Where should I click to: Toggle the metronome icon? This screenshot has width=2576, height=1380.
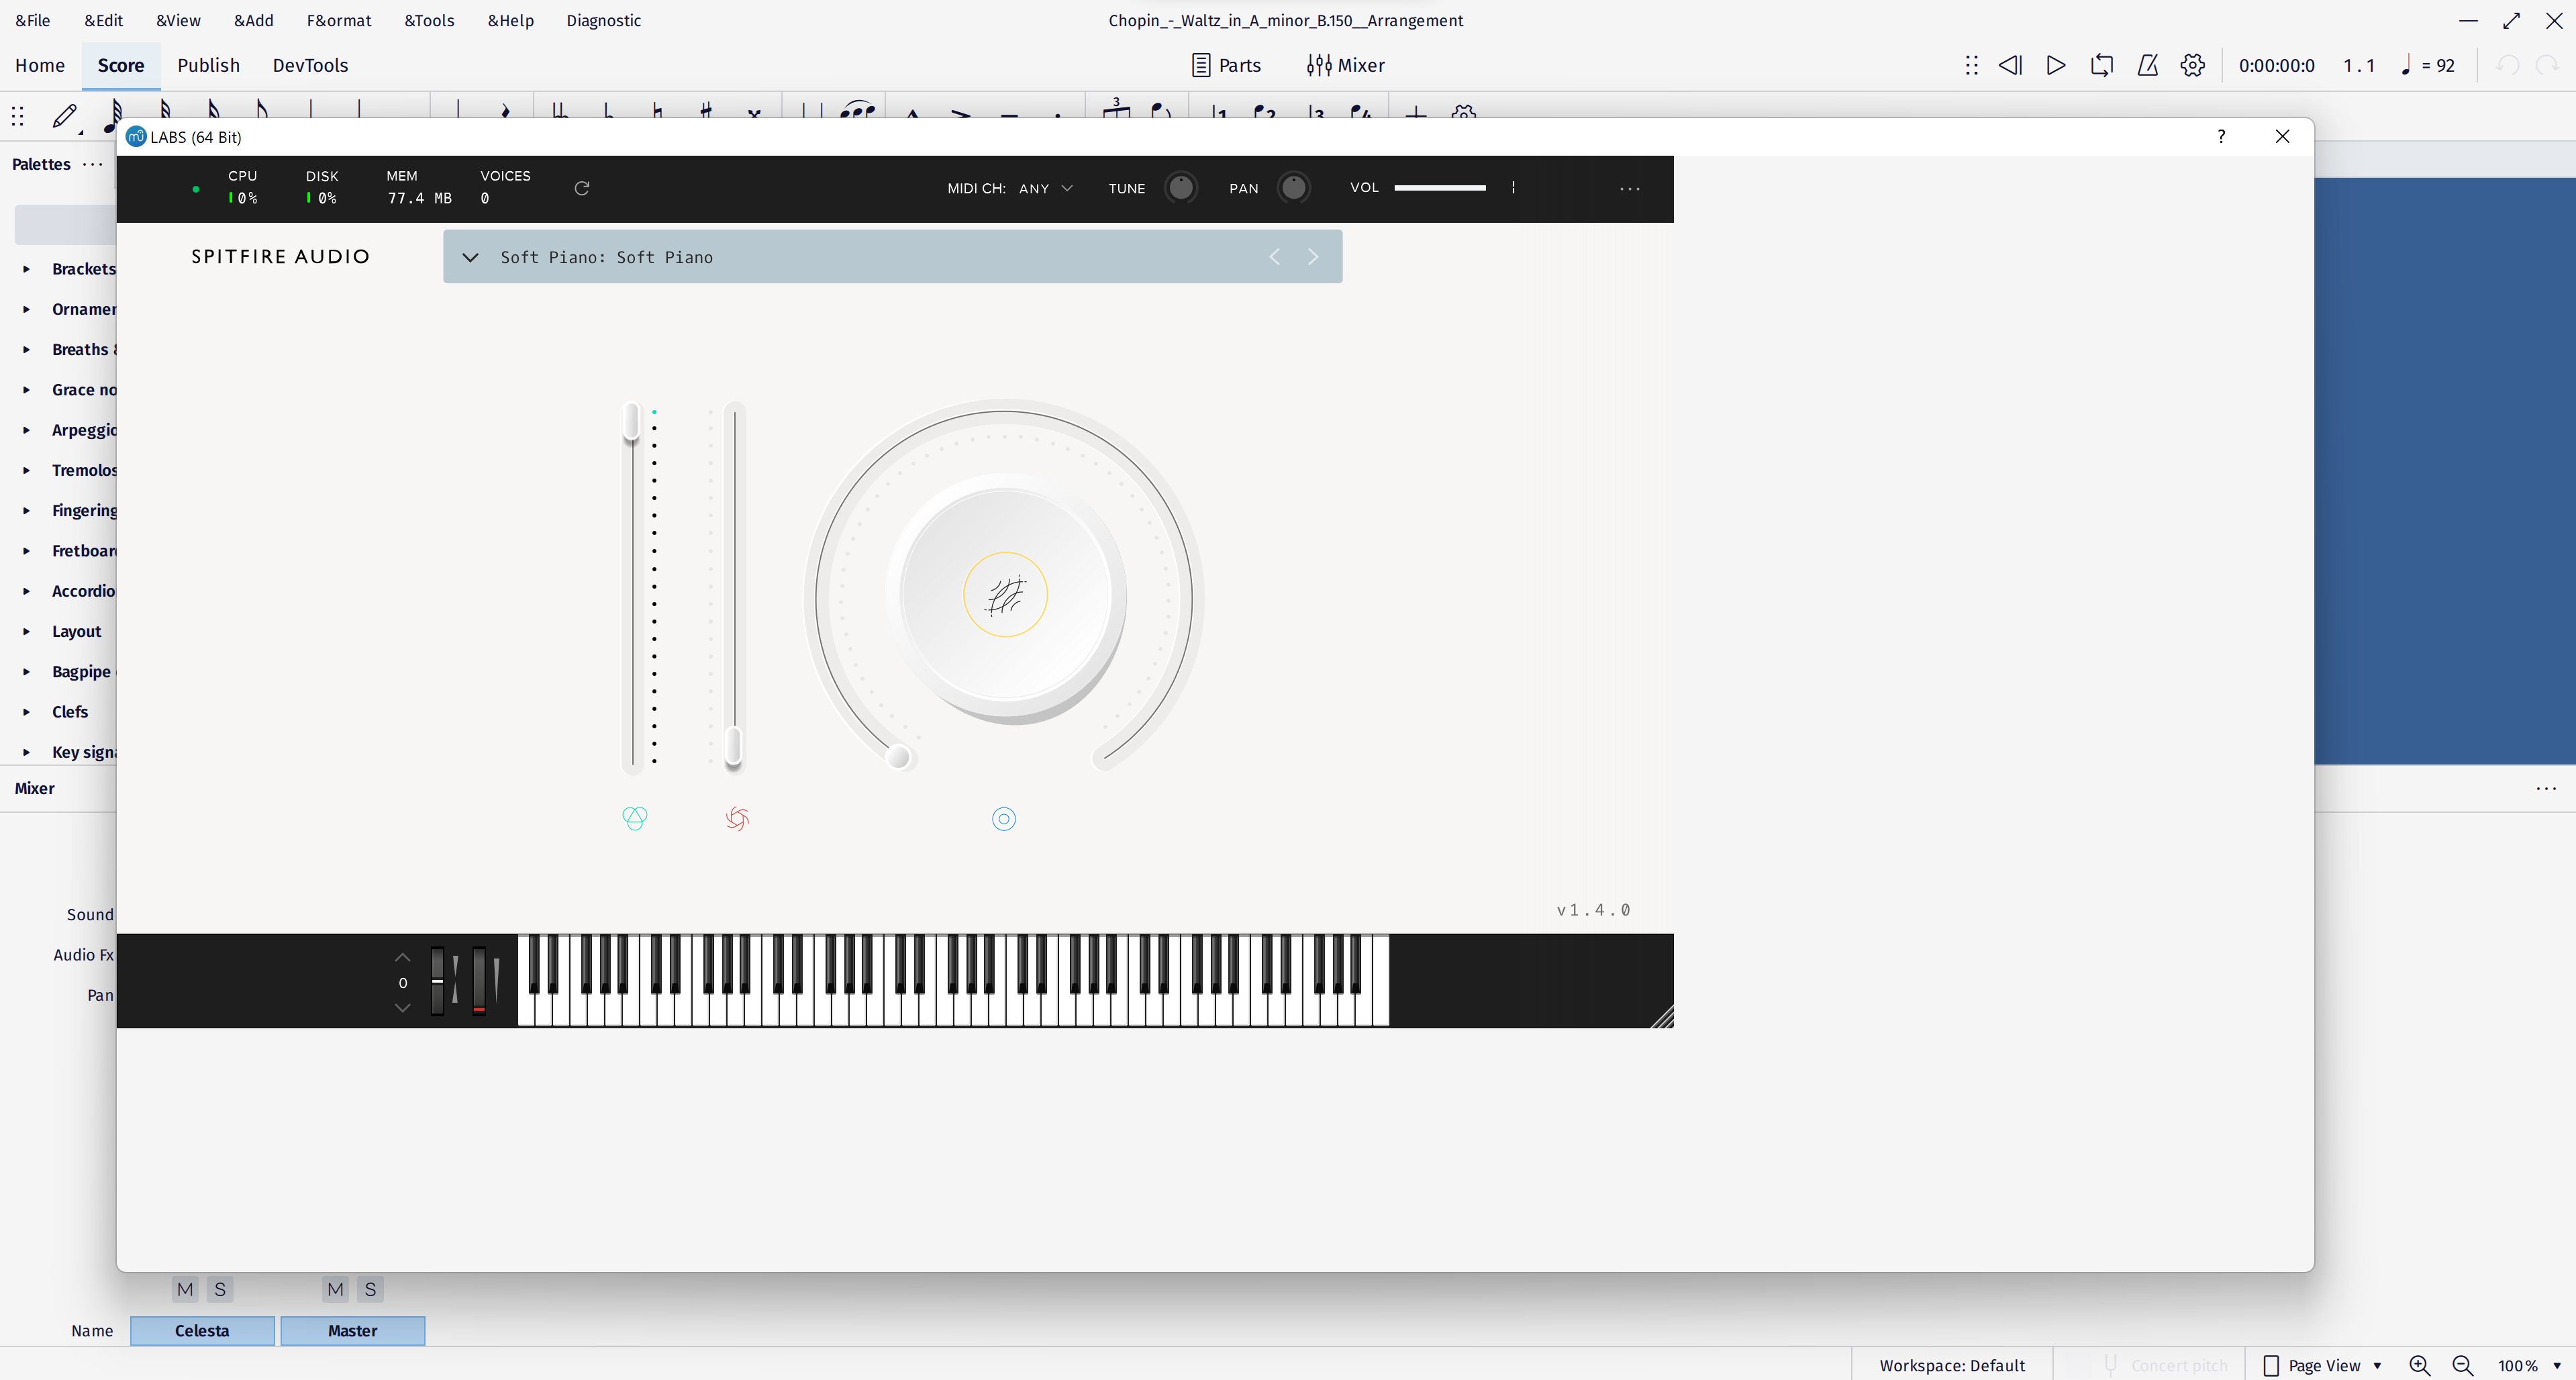(x=2148, y=64)
